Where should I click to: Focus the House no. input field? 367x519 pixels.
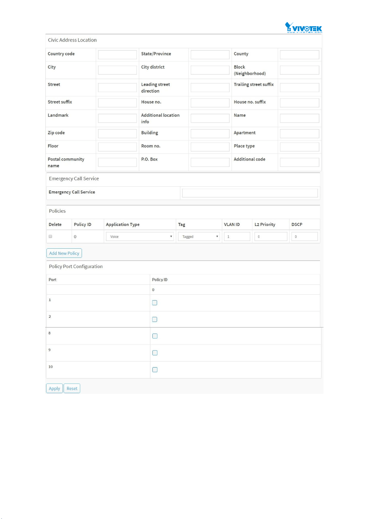click(x=210, y=103)
